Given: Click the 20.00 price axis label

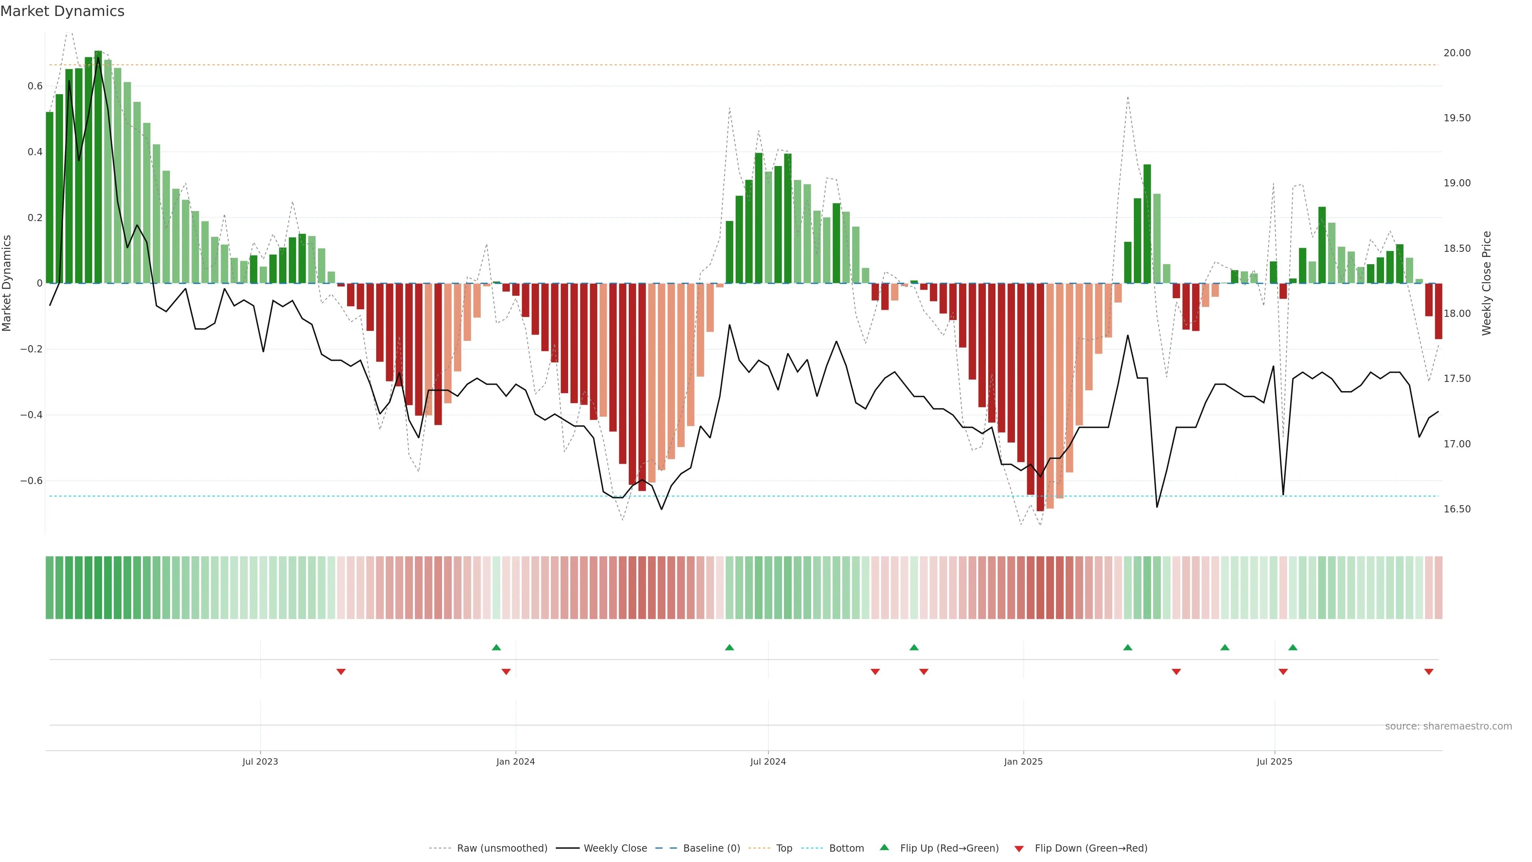Looking at the screenshot, I should 1457,53.
